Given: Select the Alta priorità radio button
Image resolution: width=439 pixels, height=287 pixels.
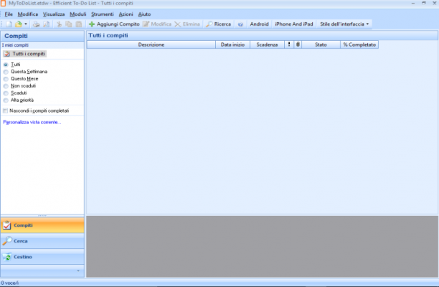Looking at the screenshot, I should 6,100.
